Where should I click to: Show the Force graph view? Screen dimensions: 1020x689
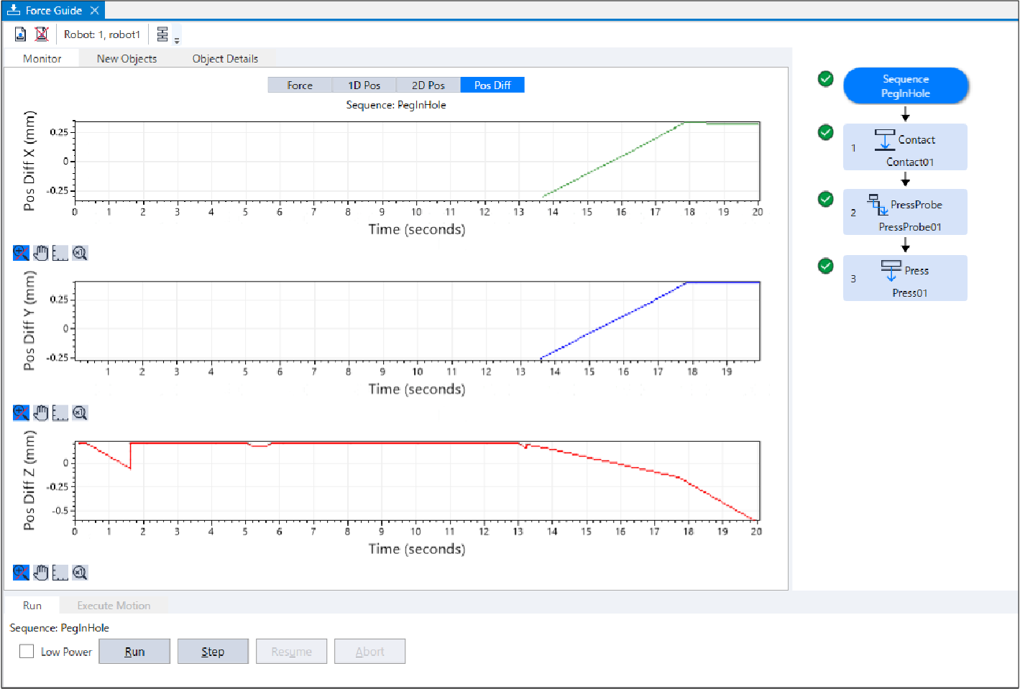300,85
